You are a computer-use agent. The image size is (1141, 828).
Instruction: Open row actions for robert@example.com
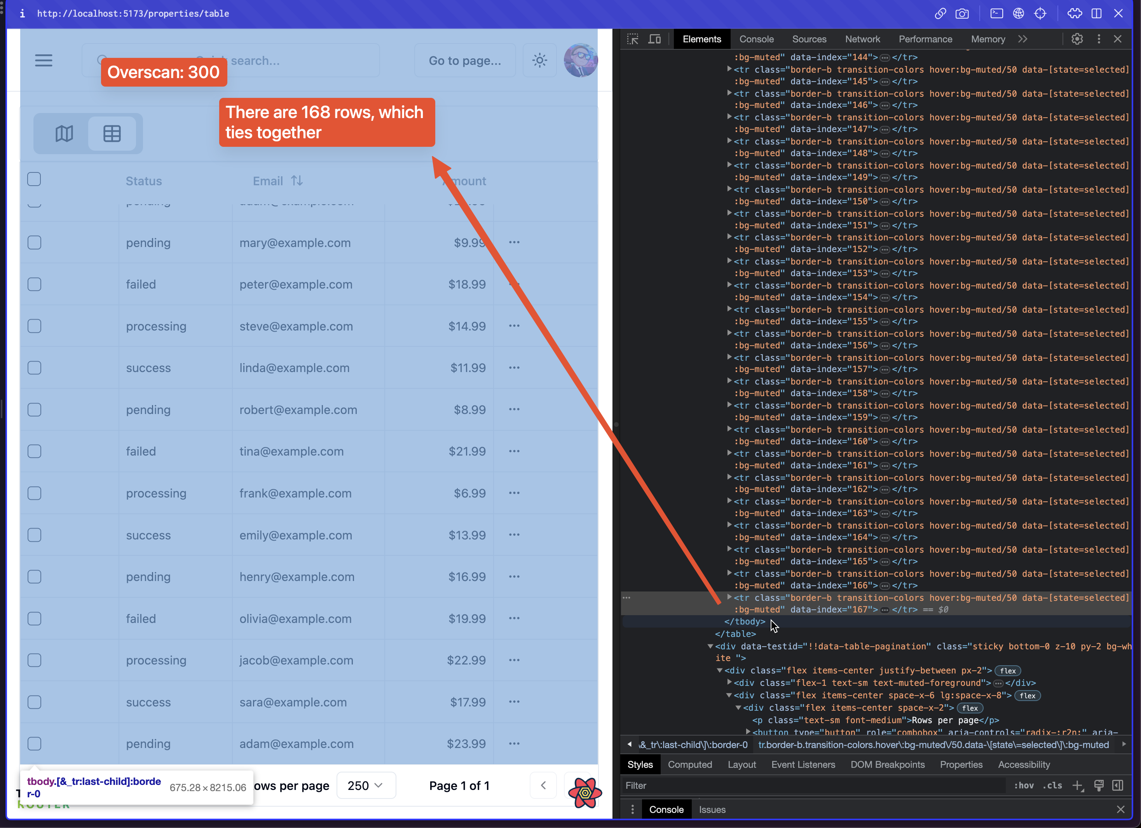click(x=514, y=409)
